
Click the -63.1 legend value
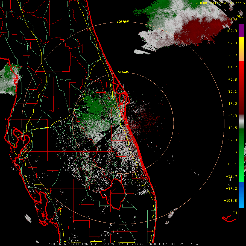232,164
